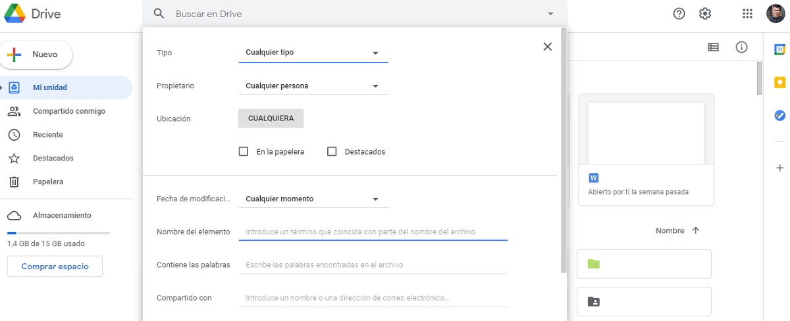Open 'Papelera' in the sidebar

tap(47, 182)
